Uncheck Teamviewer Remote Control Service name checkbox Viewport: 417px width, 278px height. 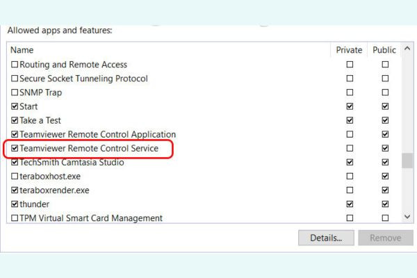[x=15, y=148]
